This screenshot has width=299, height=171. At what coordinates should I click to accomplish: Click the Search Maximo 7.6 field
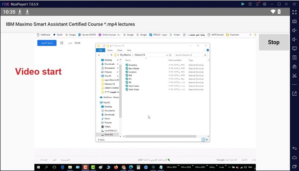point(190,55)
